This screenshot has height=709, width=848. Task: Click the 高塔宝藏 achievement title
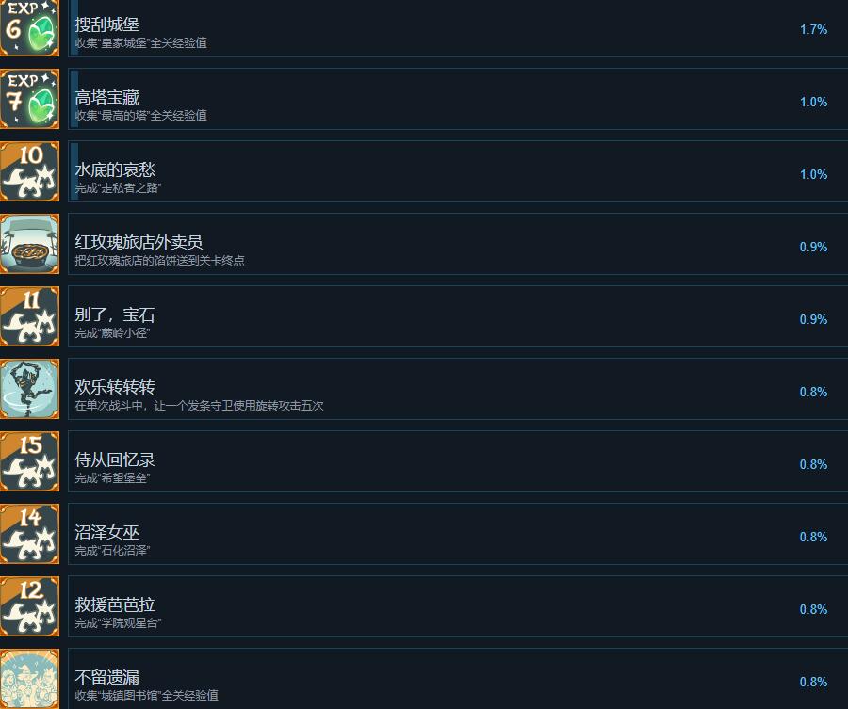coord(107,97)
